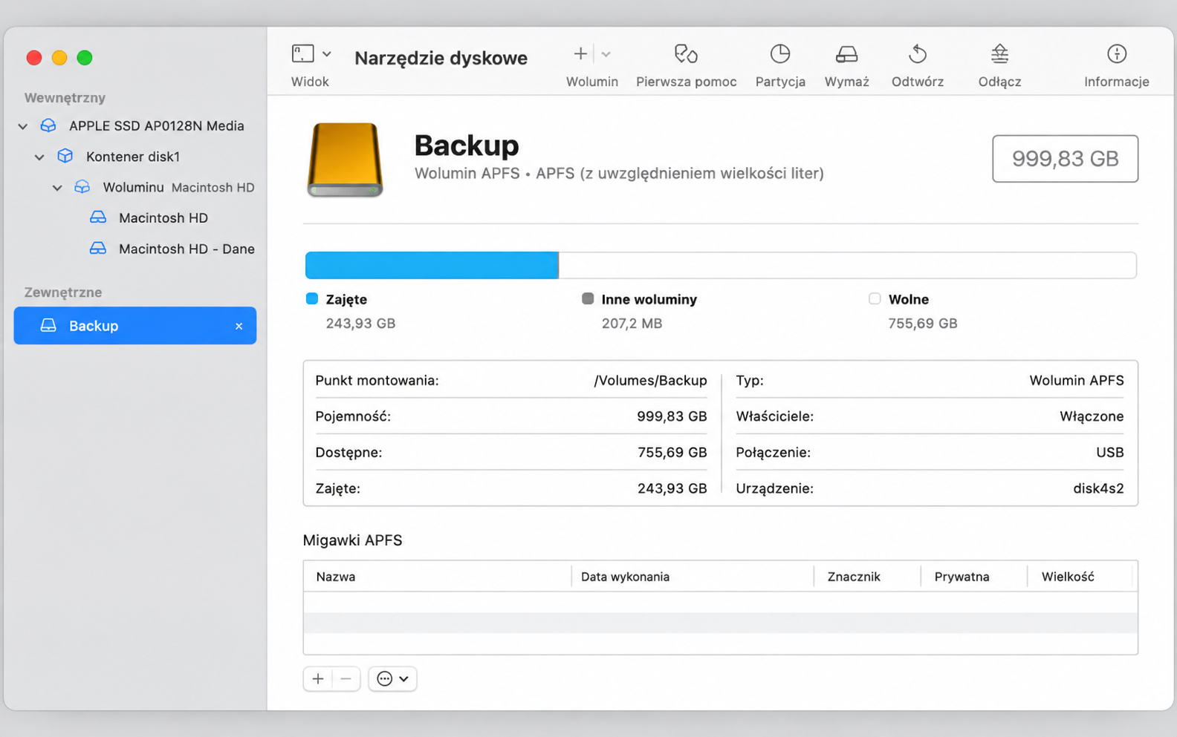Screen dimensions: 1177x737
Task: Run Pierwsza pomoc first aid icon
Action: 686,54
